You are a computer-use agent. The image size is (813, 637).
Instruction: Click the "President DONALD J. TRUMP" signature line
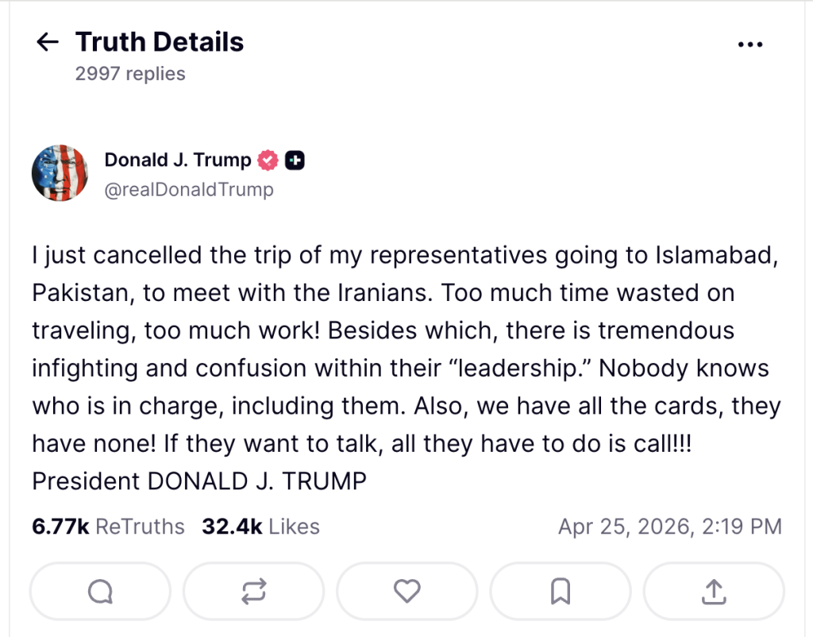(199, 481)
